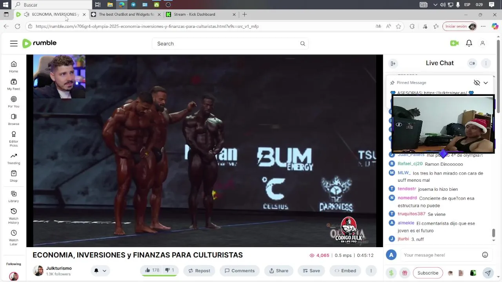Screen dimensions: 502x282
Task: Open the ESP language selector
Action: tap(467, 5)
